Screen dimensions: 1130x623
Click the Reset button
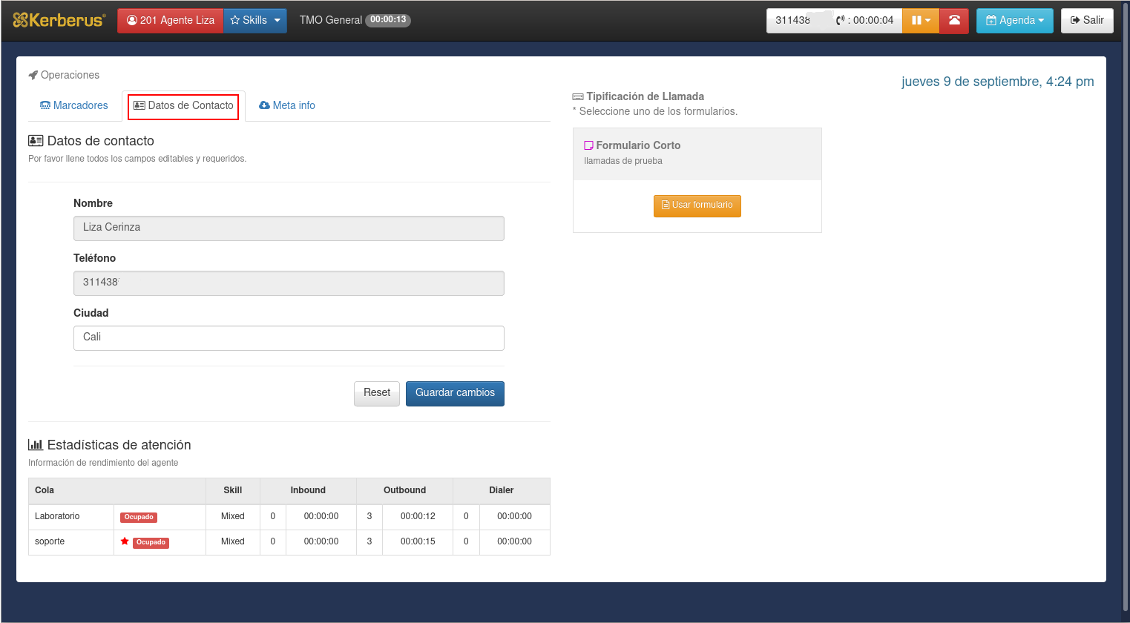[377, 393]
